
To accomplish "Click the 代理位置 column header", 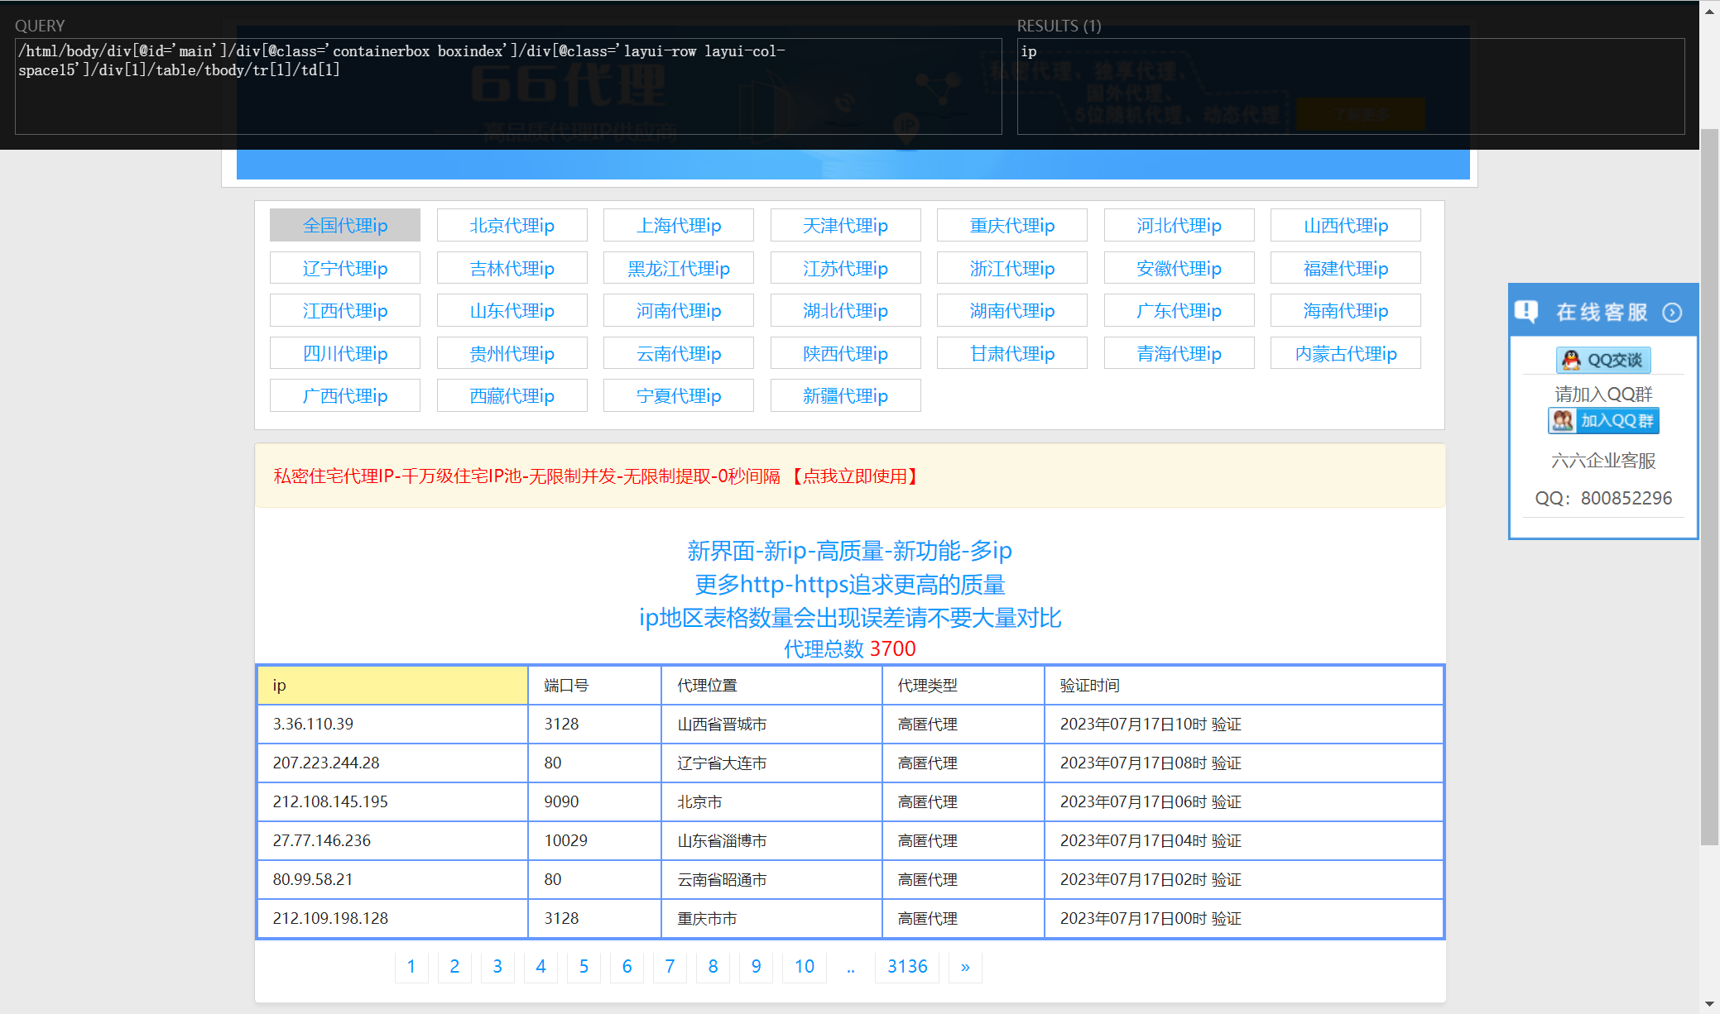I will (x=771, y=685).
